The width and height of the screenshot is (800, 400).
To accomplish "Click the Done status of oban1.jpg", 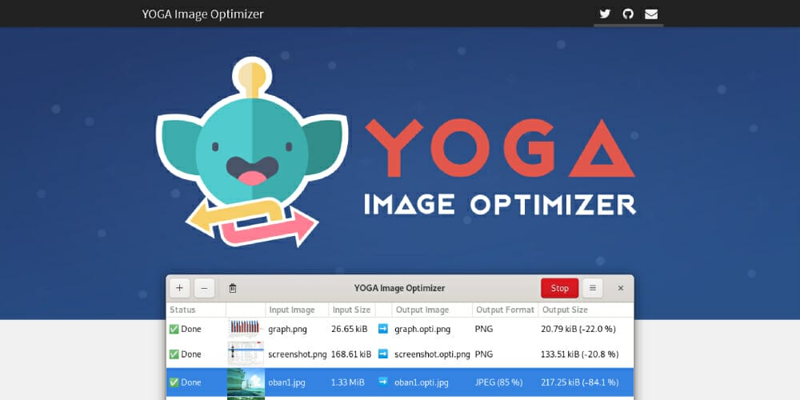I will 186,382.
